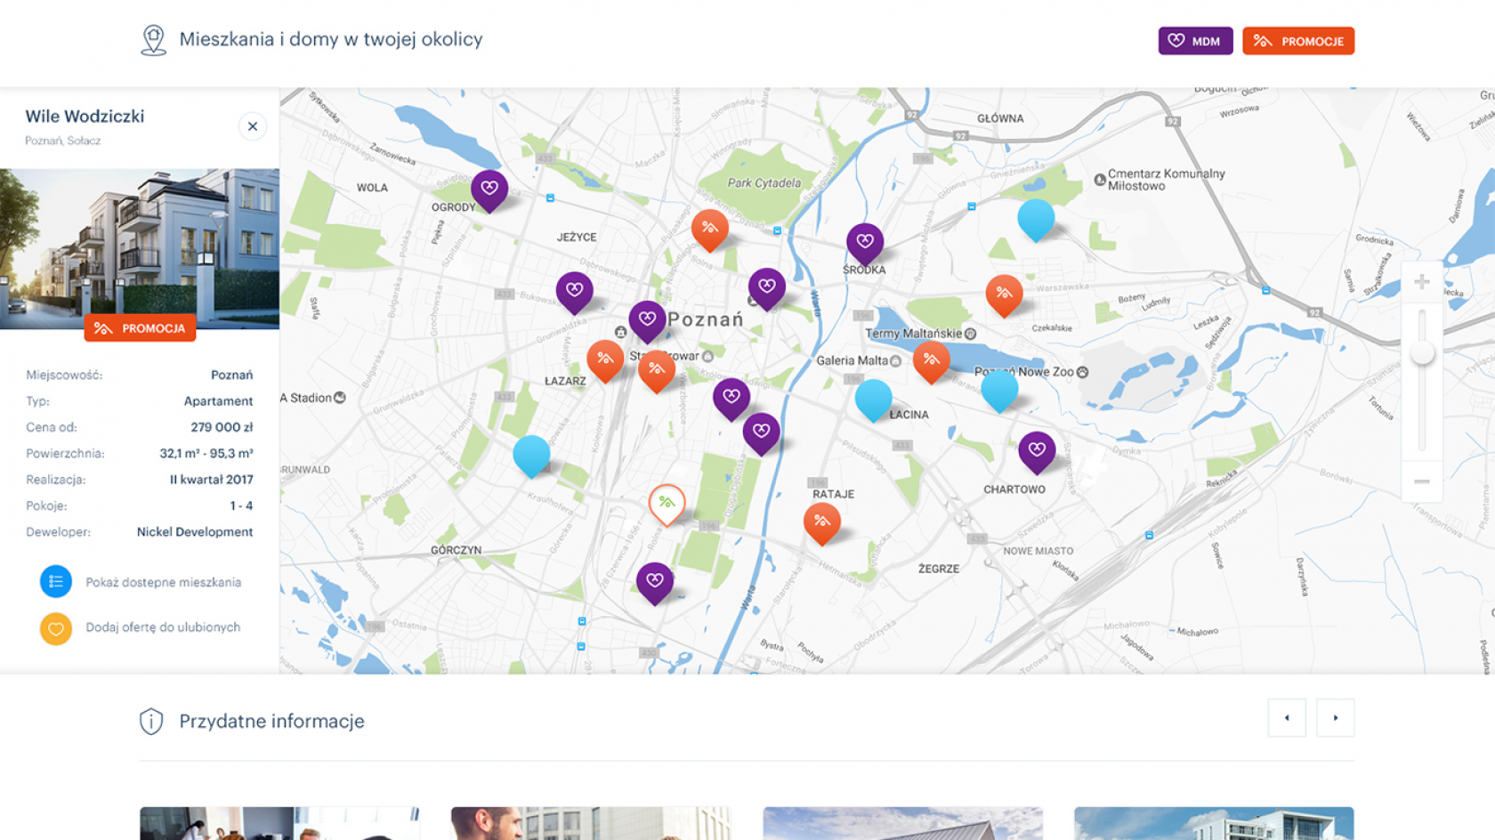Click the map zoom slider handle
1495x840 pixels.
coord(1422,353)
